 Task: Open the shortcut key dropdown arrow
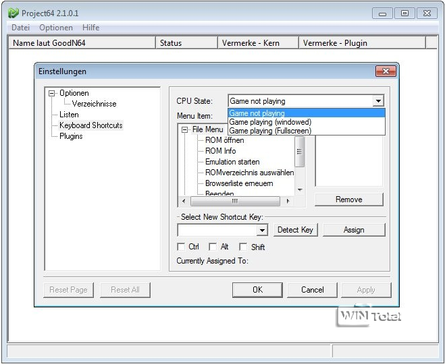[262, 230]
